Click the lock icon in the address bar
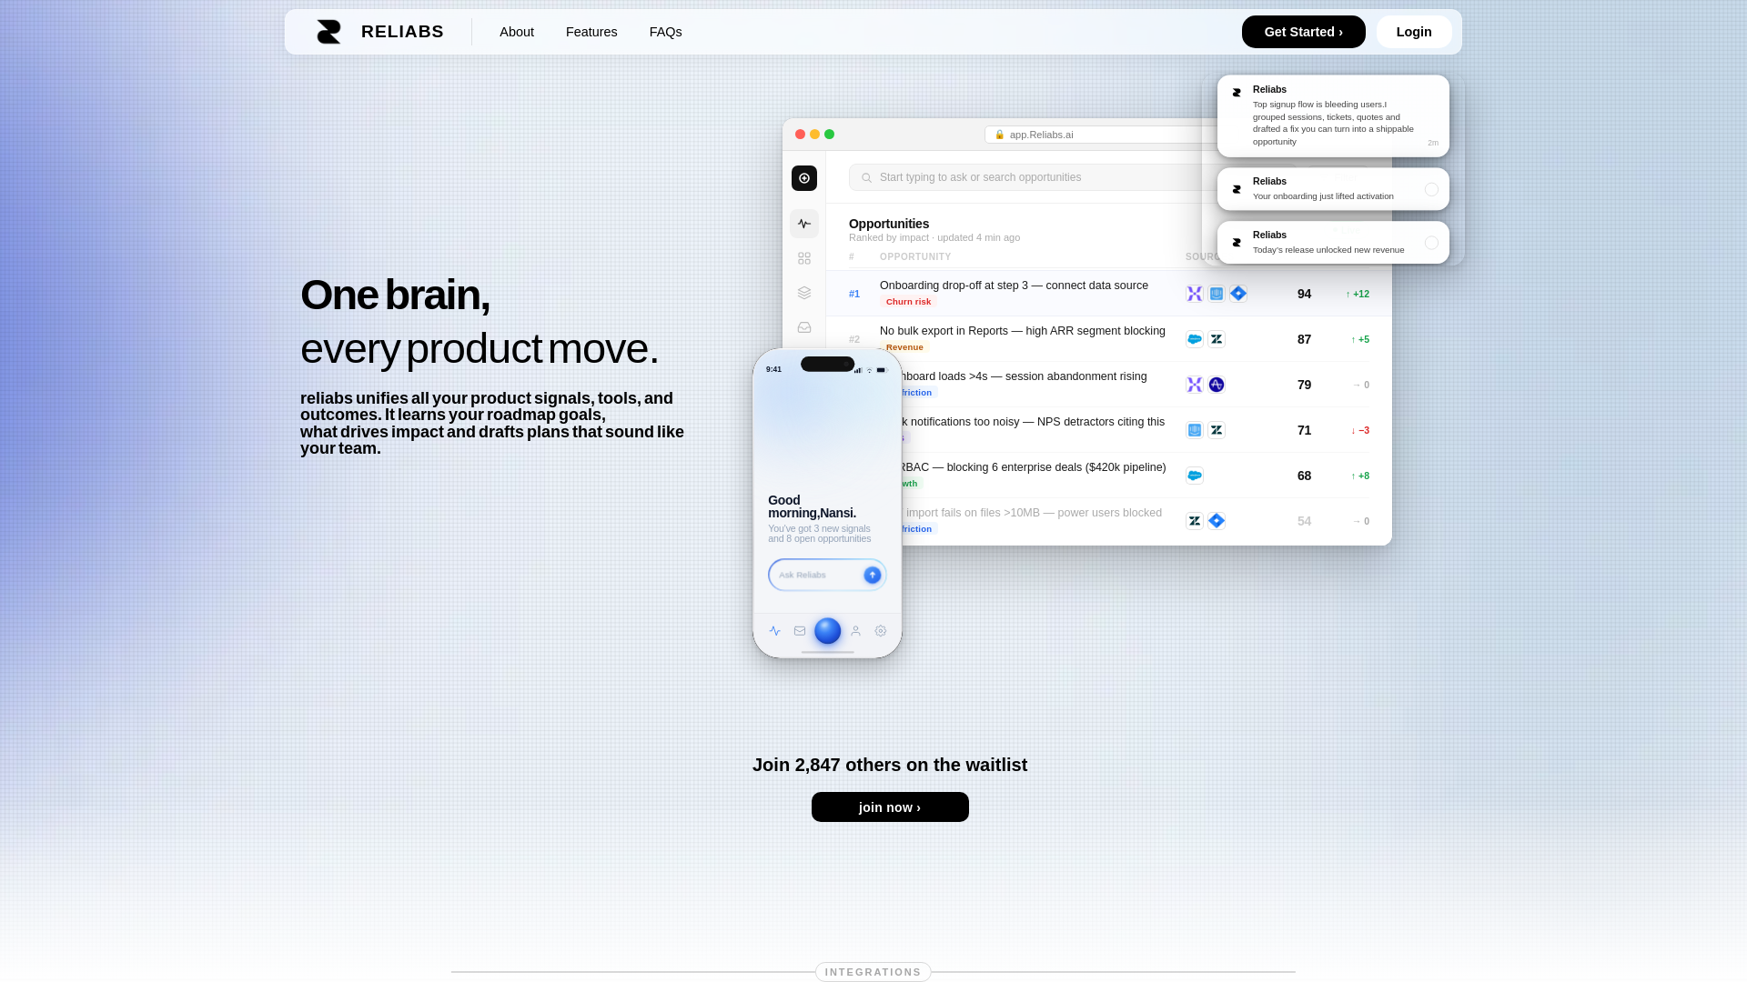This screenshot has height=982, width=1747. click(x=1000, y=135)
